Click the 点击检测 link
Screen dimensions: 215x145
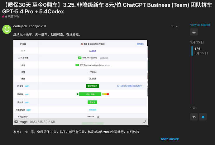pos(93,110)
